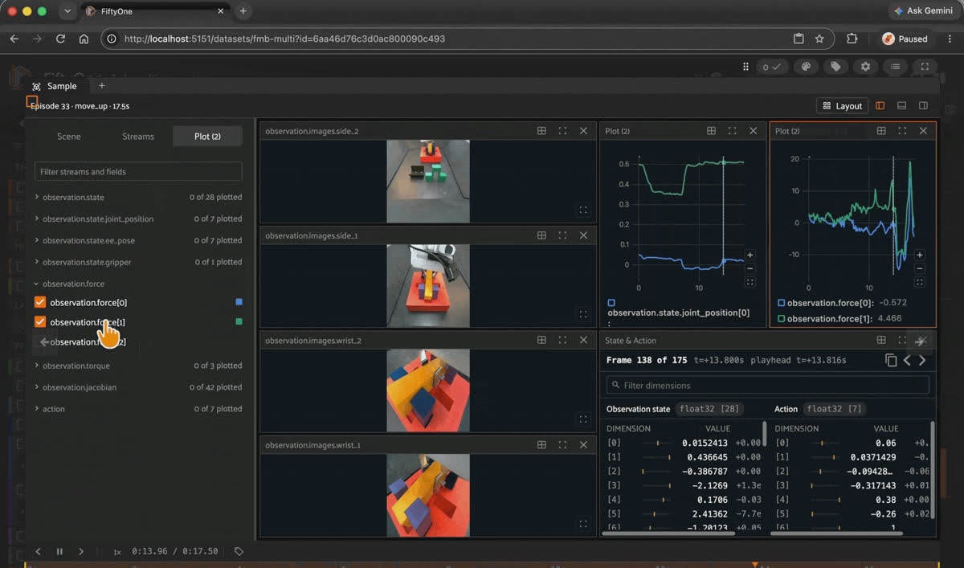Expand the observation.state.joint_position group
This screenshot has width=964, height=568.
point(37,219)
